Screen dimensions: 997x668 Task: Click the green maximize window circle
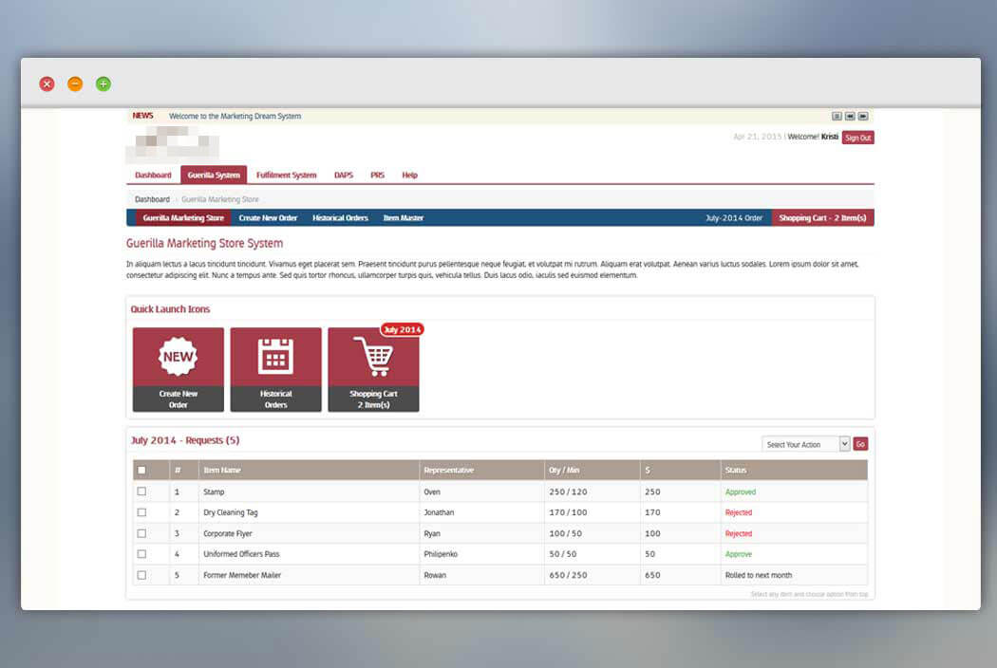click(x=103, y=83)
